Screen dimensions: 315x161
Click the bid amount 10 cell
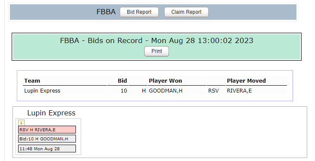pos(124,91)
